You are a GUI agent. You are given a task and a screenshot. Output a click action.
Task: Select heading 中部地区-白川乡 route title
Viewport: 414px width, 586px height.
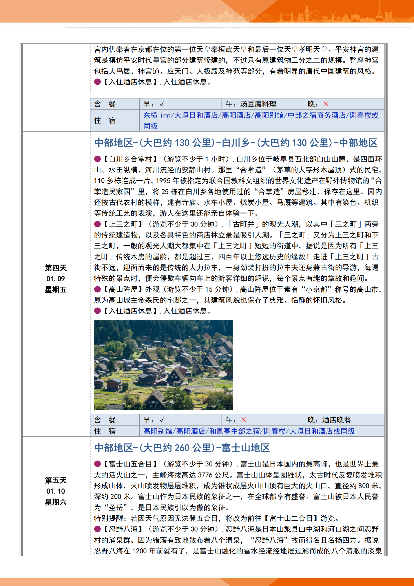[x=236, y=143]
